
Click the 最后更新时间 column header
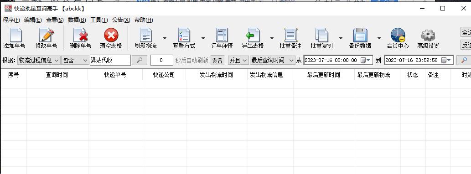point(324,75)
